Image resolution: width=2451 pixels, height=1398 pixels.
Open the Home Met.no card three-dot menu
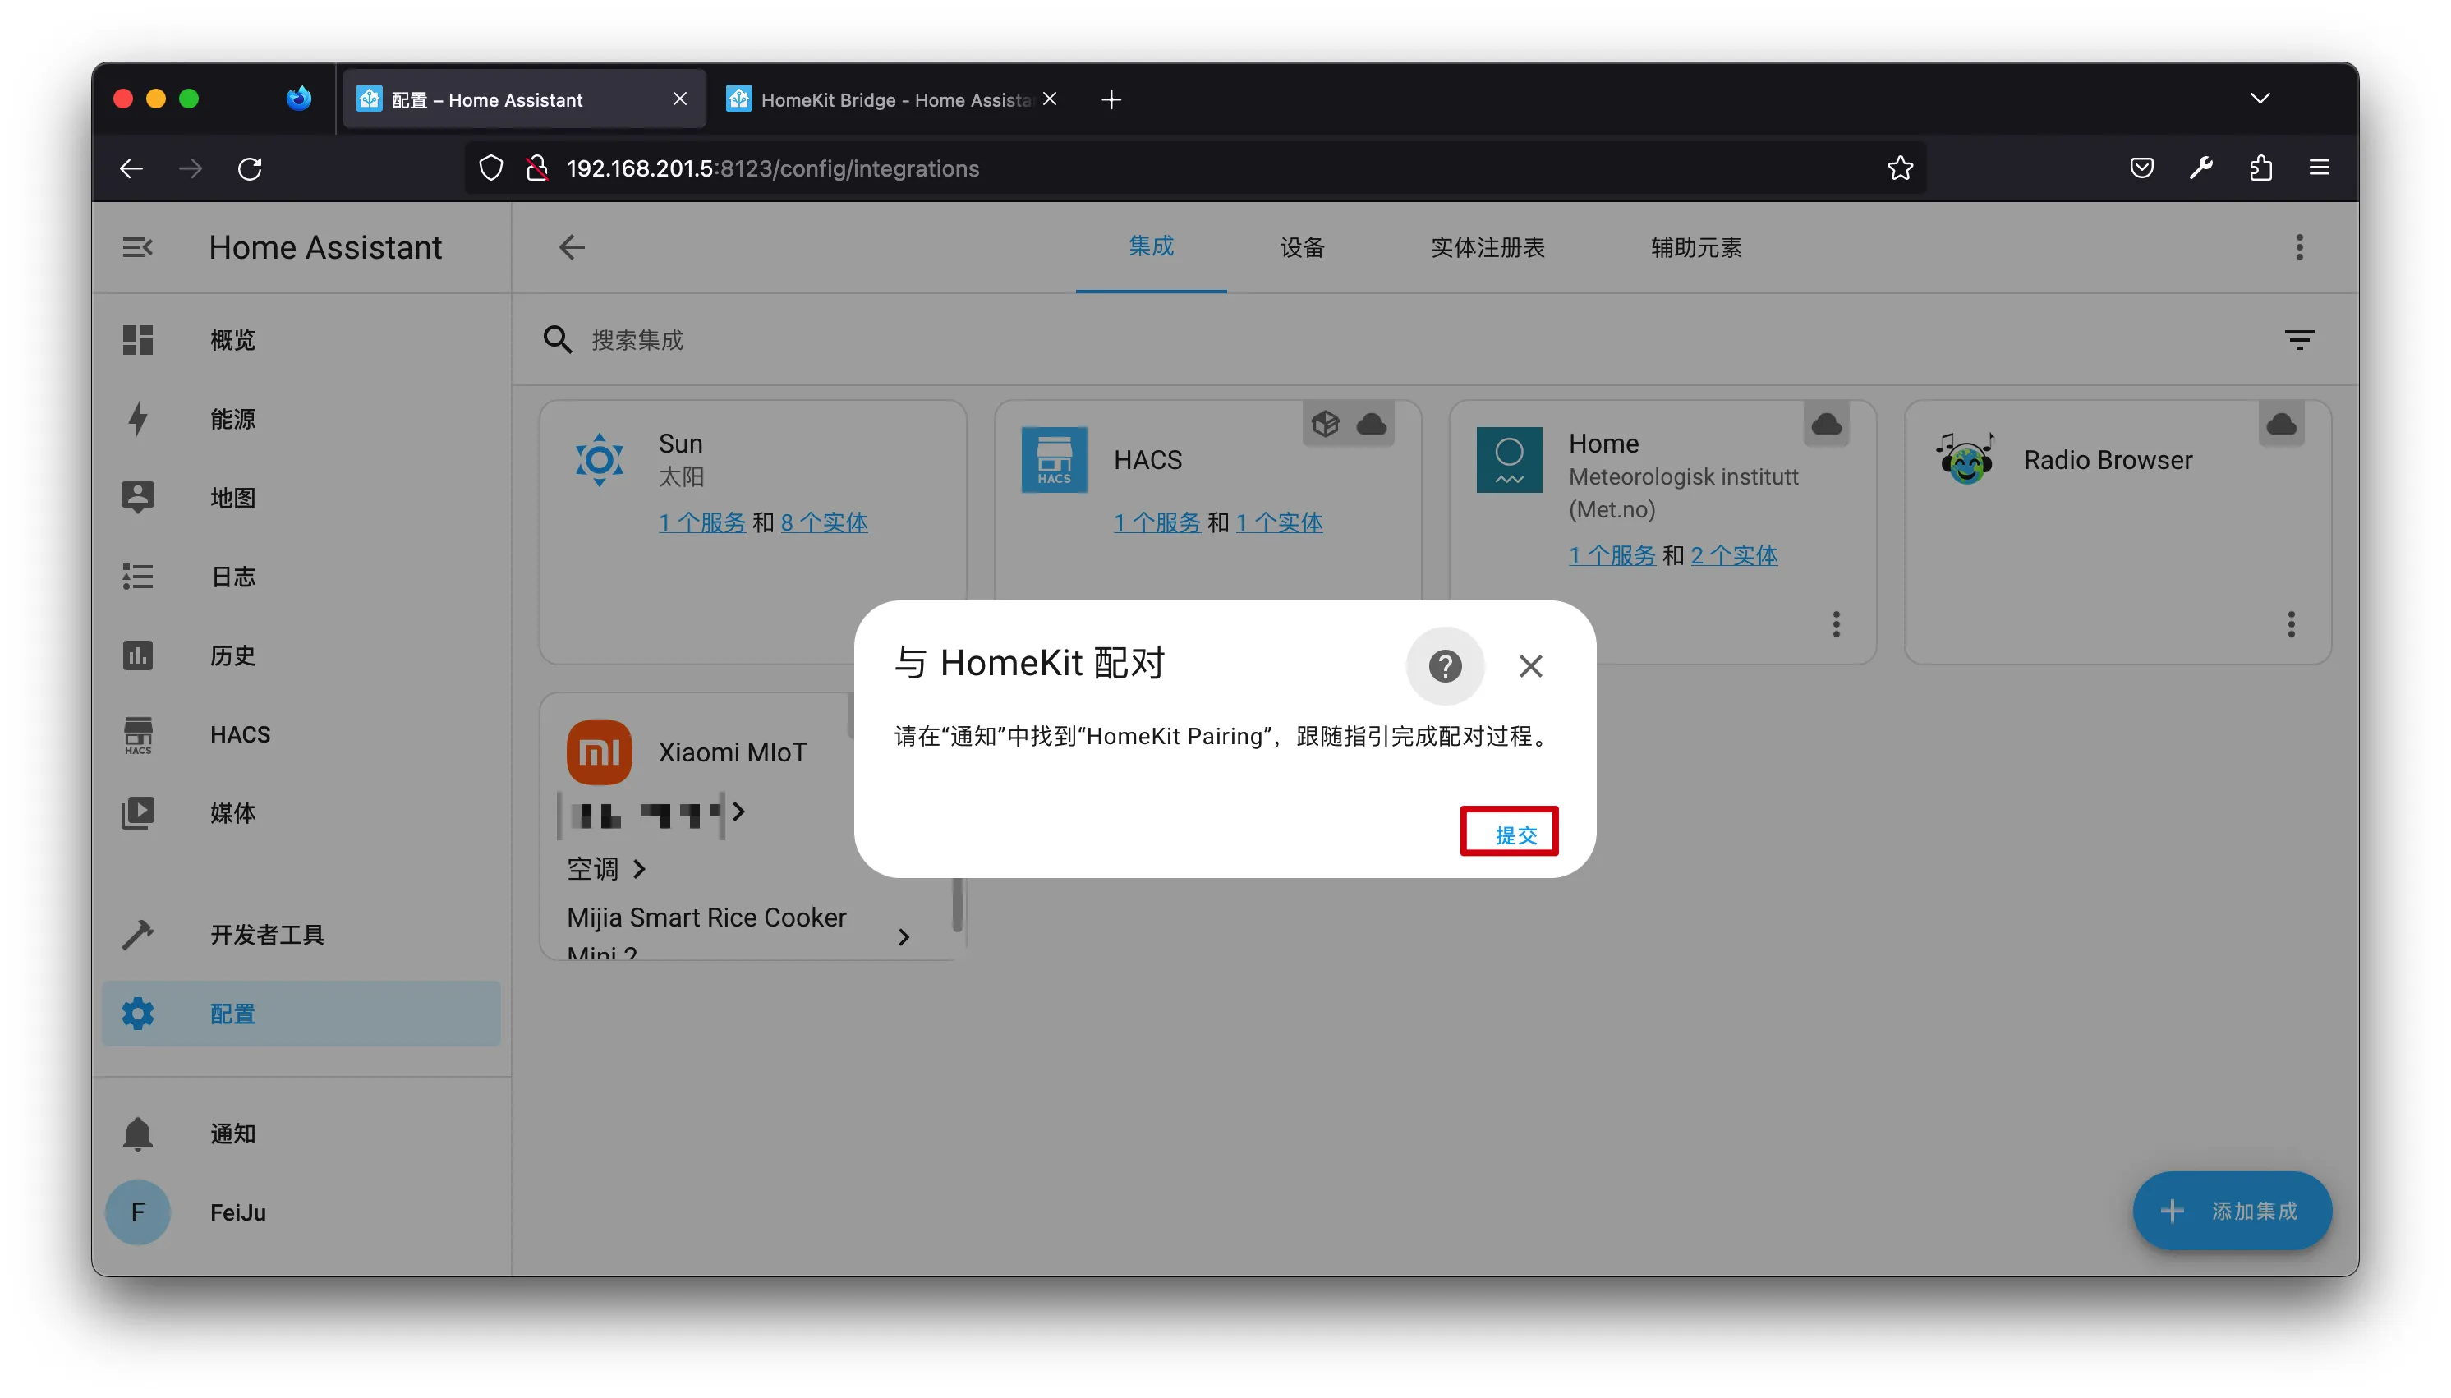pyautogui.click(x=1836, y=625)
